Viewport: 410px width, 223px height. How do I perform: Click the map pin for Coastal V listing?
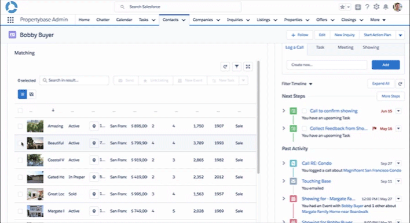pos(94,160)
